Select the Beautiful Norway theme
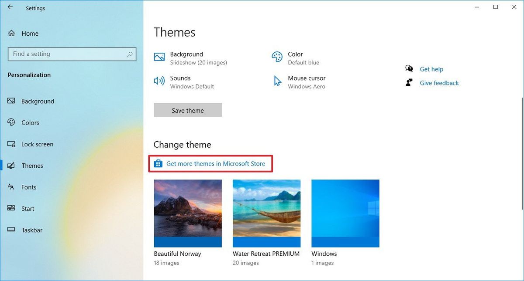The height and width of the screenshot is (281, 524). click(x=187, y=213)
